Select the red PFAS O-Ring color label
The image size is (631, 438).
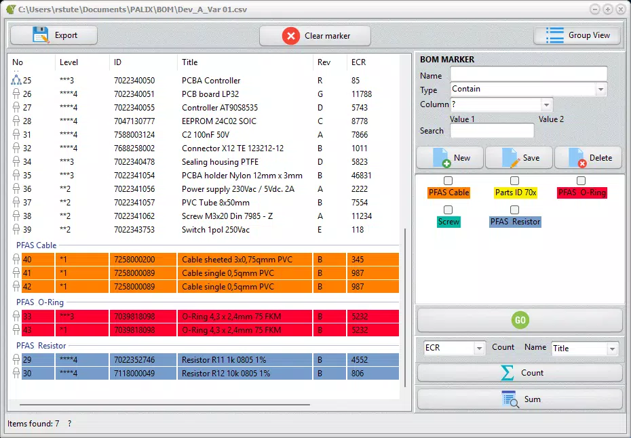coord(582,193)
